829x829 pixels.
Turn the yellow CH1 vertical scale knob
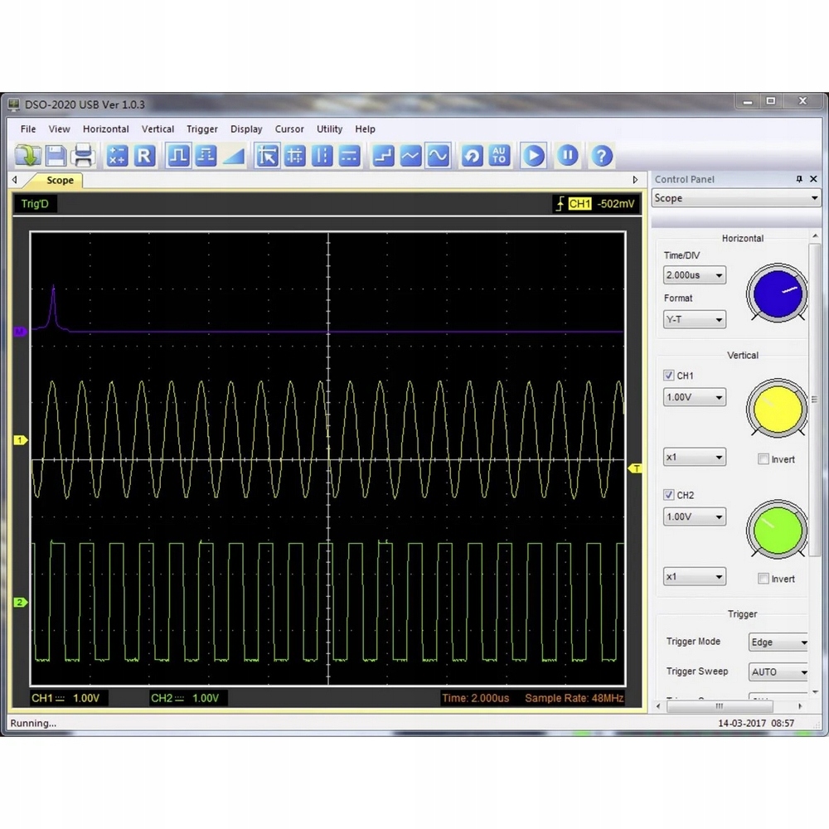[776, 408]
